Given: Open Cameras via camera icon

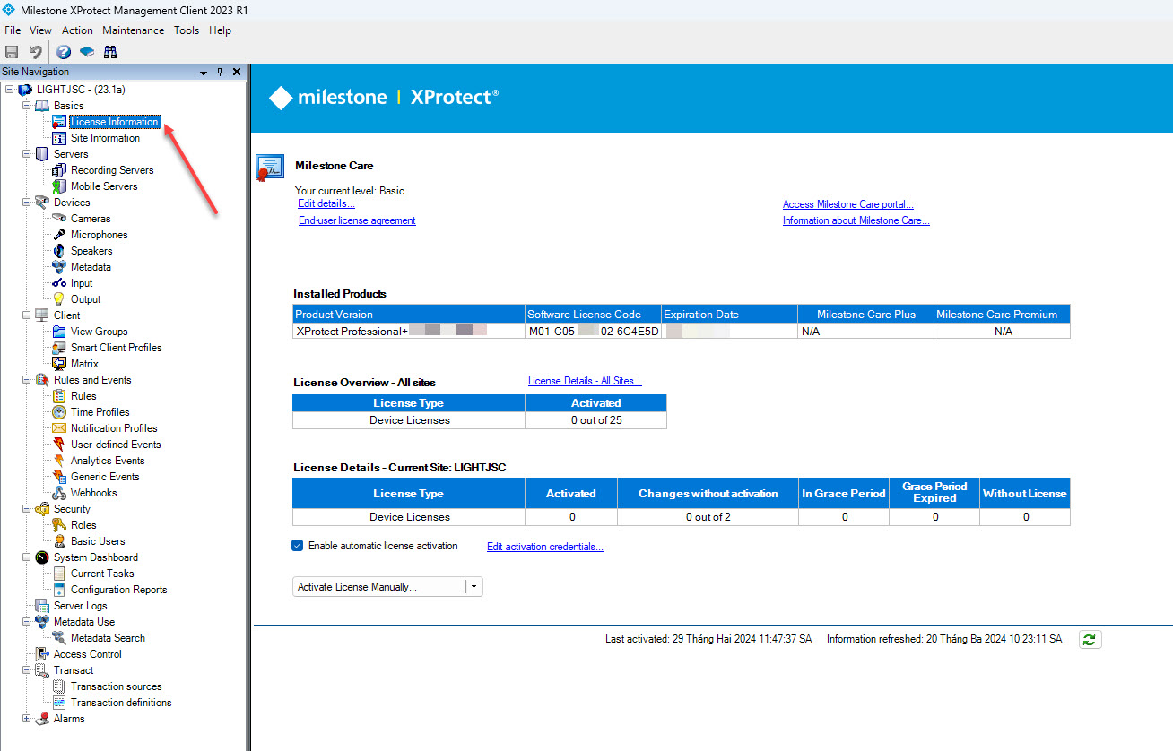Looking at the screenshot, I should click(x=59, y=219).
